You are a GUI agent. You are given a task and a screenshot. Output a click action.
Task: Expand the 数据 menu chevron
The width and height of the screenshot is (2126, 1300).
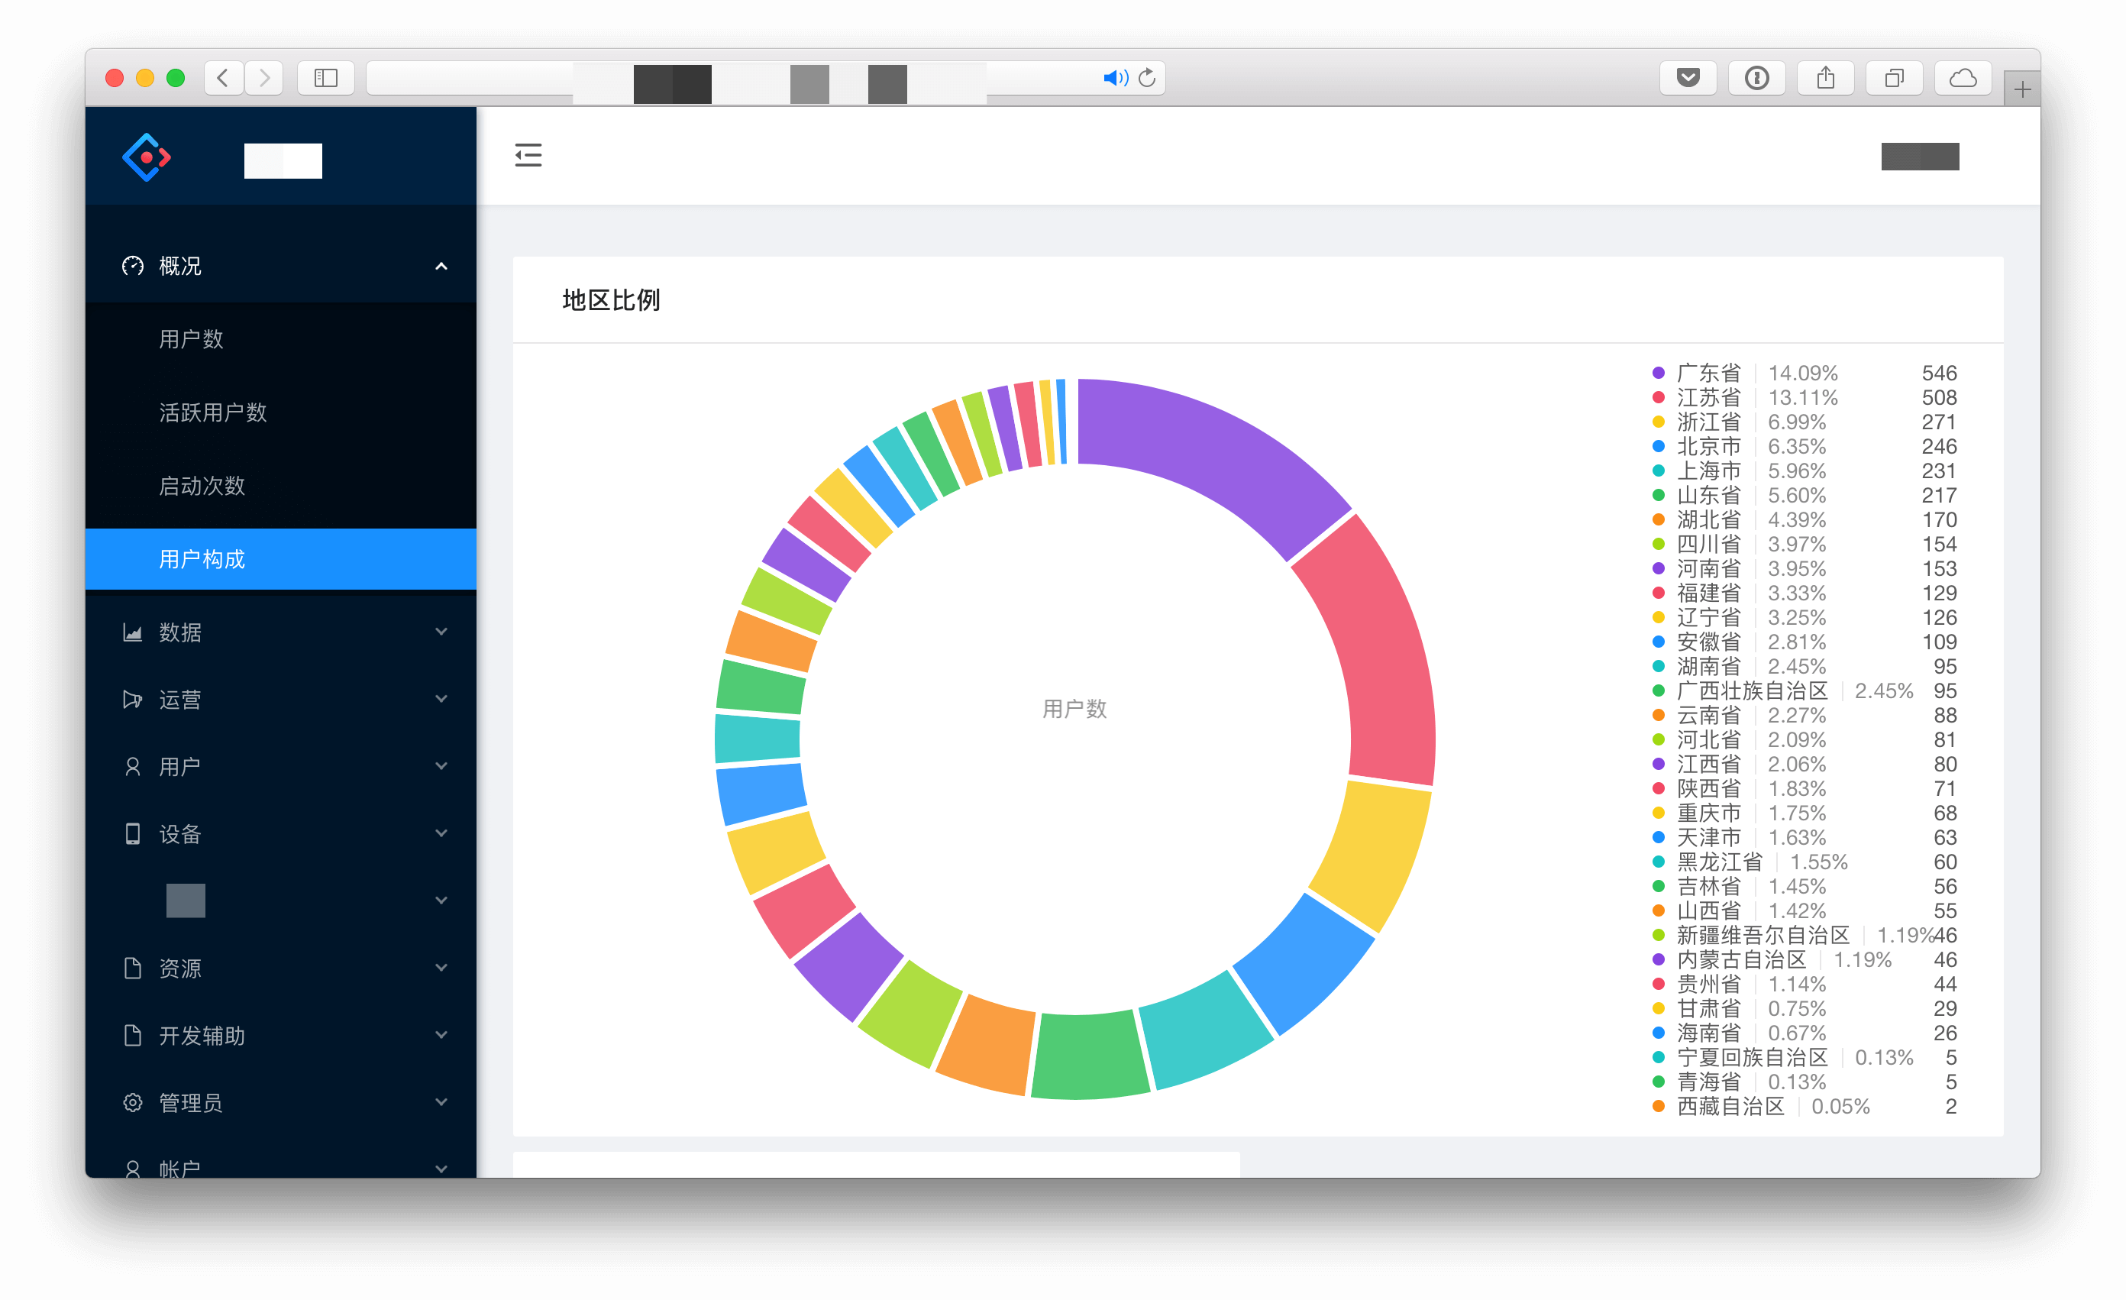point(441,632)
